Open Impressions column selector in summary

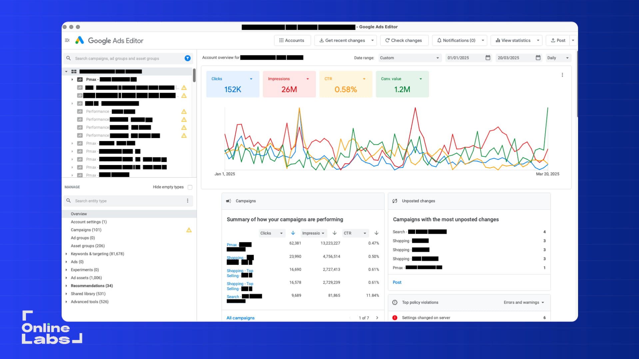[x=314, y=233]
